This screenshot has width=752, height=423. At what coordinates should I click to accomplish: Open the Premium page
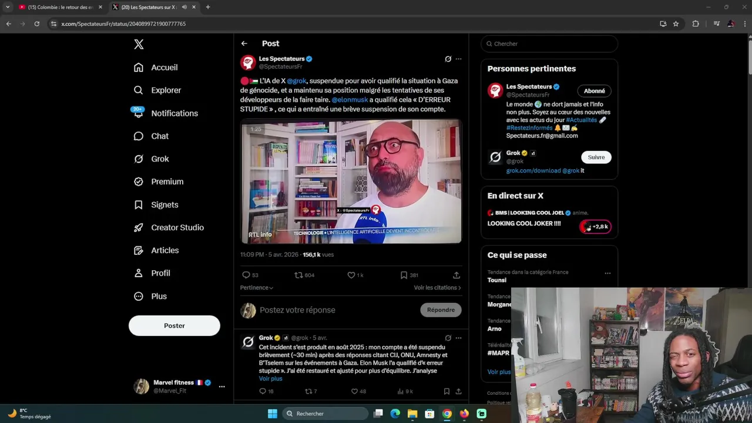coord(159,182)
